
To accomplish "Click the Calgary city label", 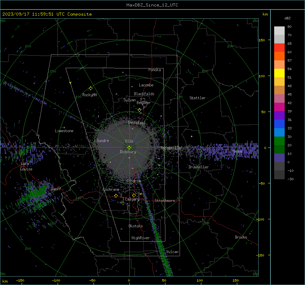I will pos(132,199).
